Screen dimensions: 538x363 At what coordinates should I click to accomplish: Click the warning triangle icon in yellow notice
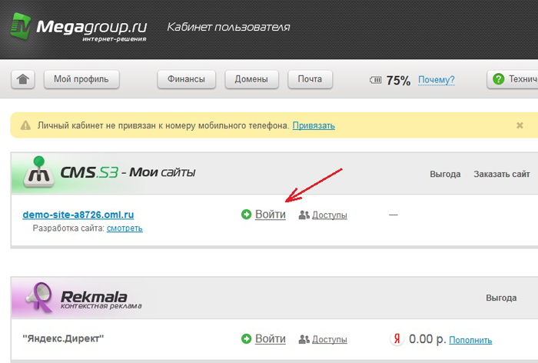[x=25, y=125]
